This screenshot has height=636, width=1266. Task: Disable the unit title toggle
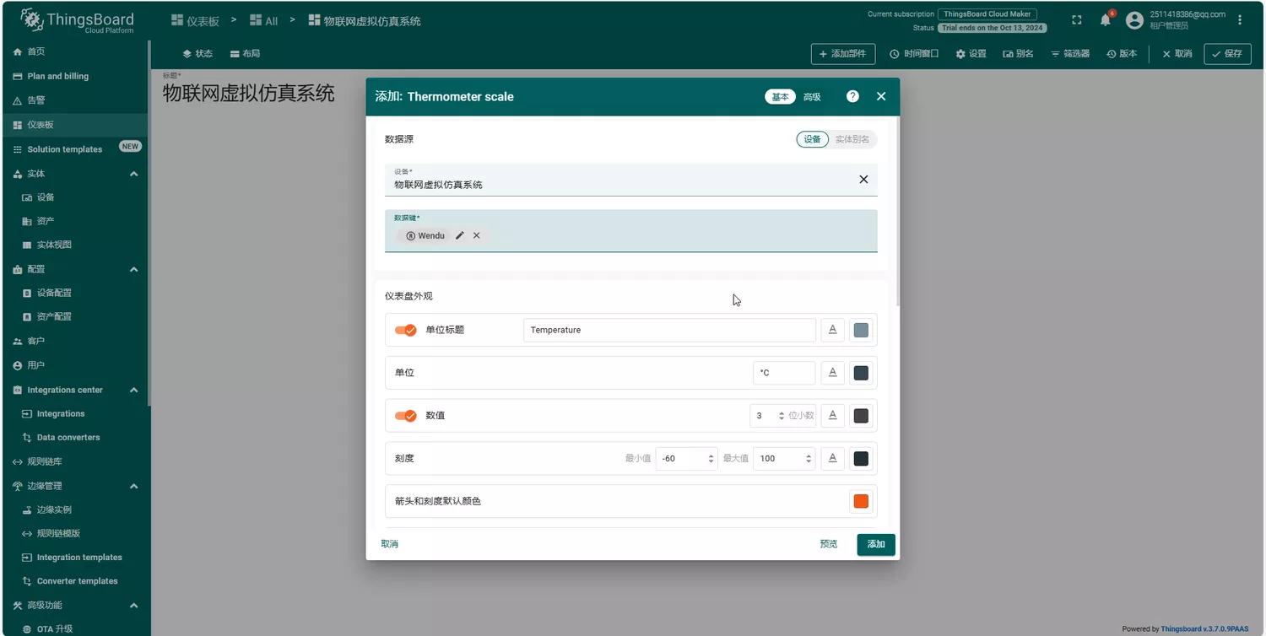click(x=406, y=330)
